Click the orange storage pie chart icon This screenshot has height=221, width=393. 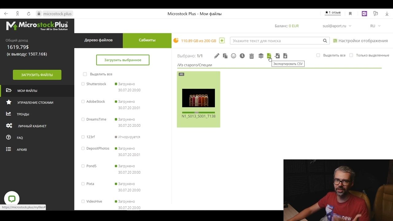tap(176, 41)
